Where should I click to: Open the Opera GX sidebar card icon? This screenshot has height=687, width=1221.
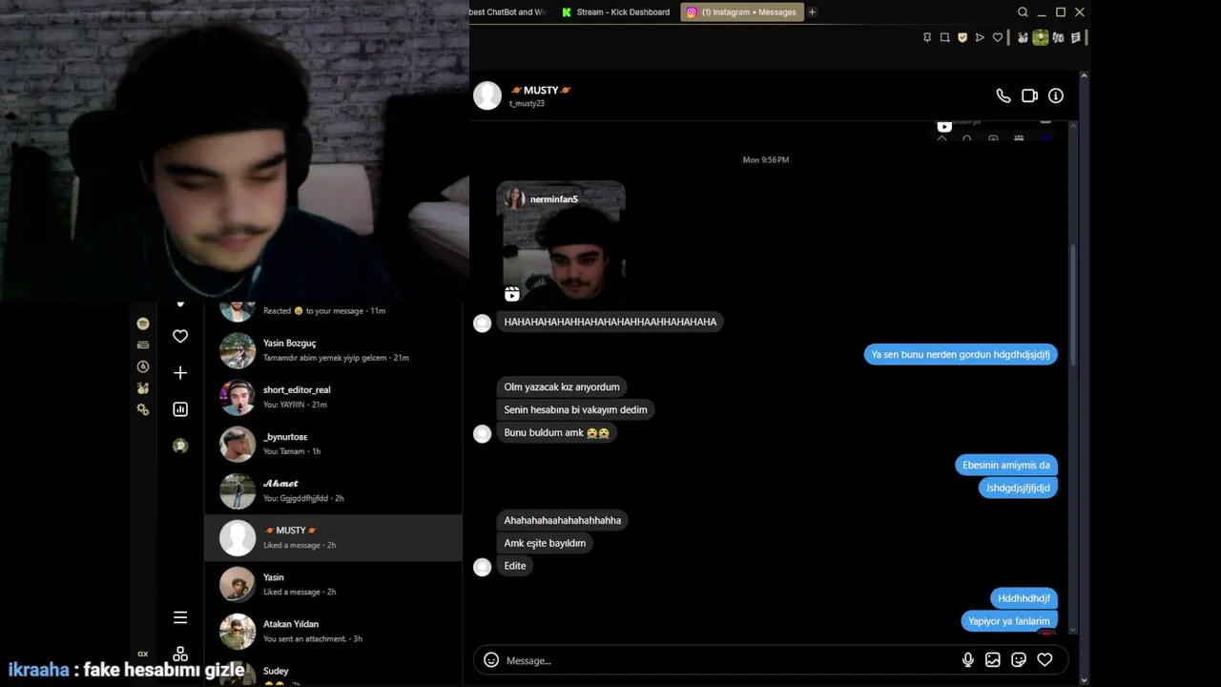pyautogui.click(x=143, y=344)
